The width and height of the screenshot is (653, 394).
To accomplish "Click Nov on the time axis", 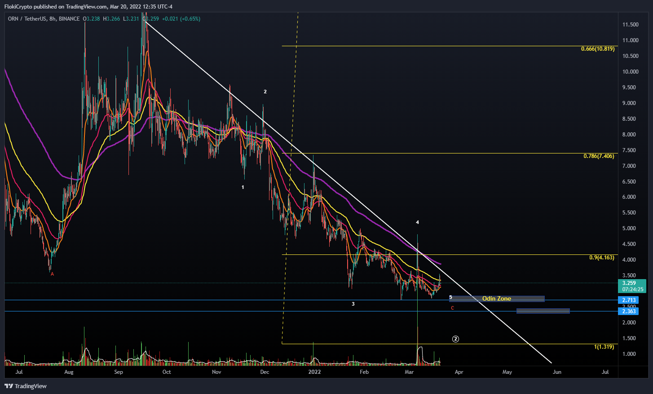I will (216, 372).
